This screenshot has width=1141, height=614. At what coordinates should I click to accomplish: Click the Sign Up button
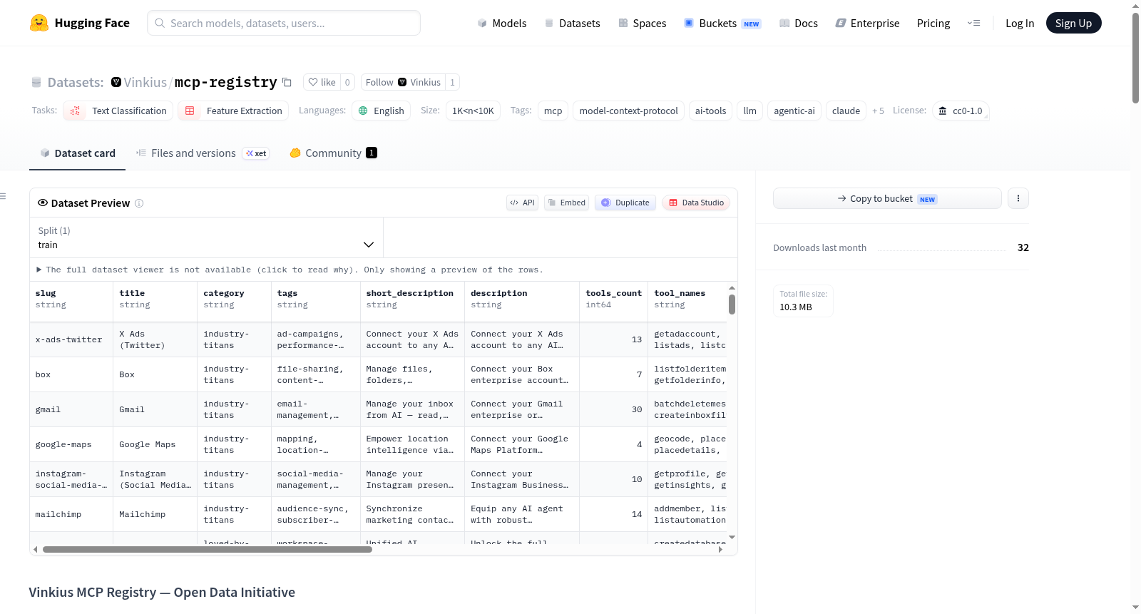(x=1073, y=23)
